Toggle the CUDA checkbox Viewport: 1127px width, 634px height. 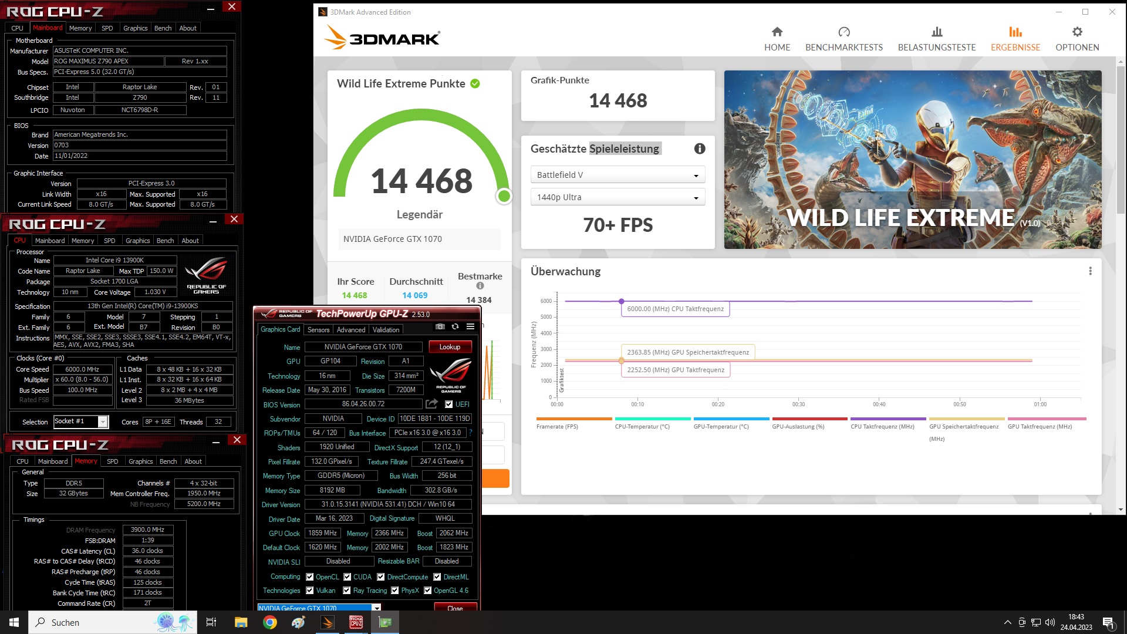click(x=347, y=577)
